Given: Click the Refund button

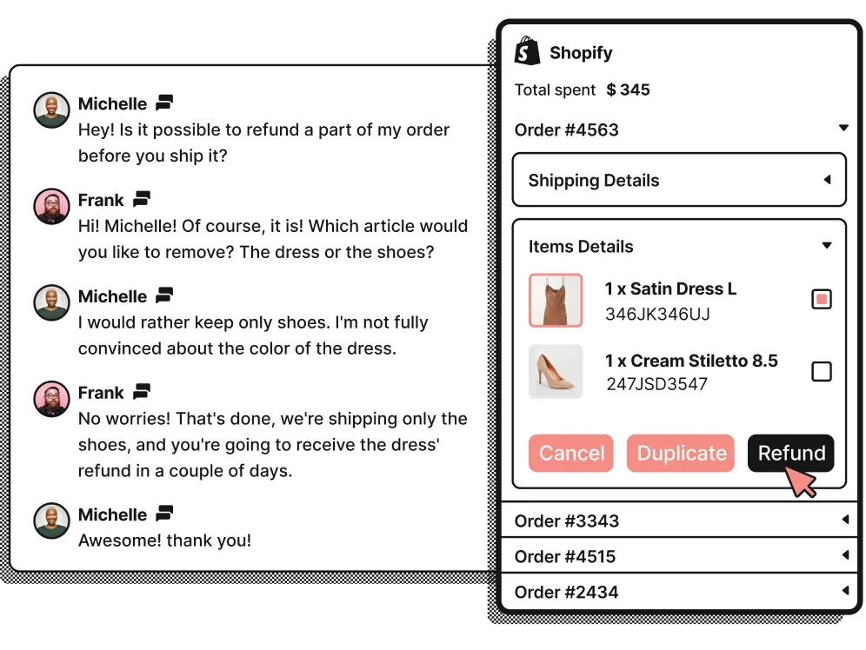Looking at the screenshot, I should click(791, 453).
